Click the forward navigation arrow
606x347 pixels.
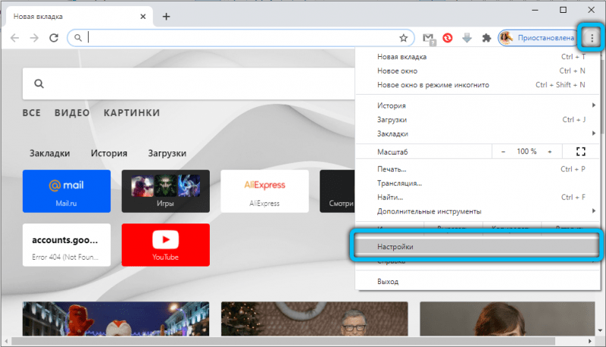click(x=34, y=38)
